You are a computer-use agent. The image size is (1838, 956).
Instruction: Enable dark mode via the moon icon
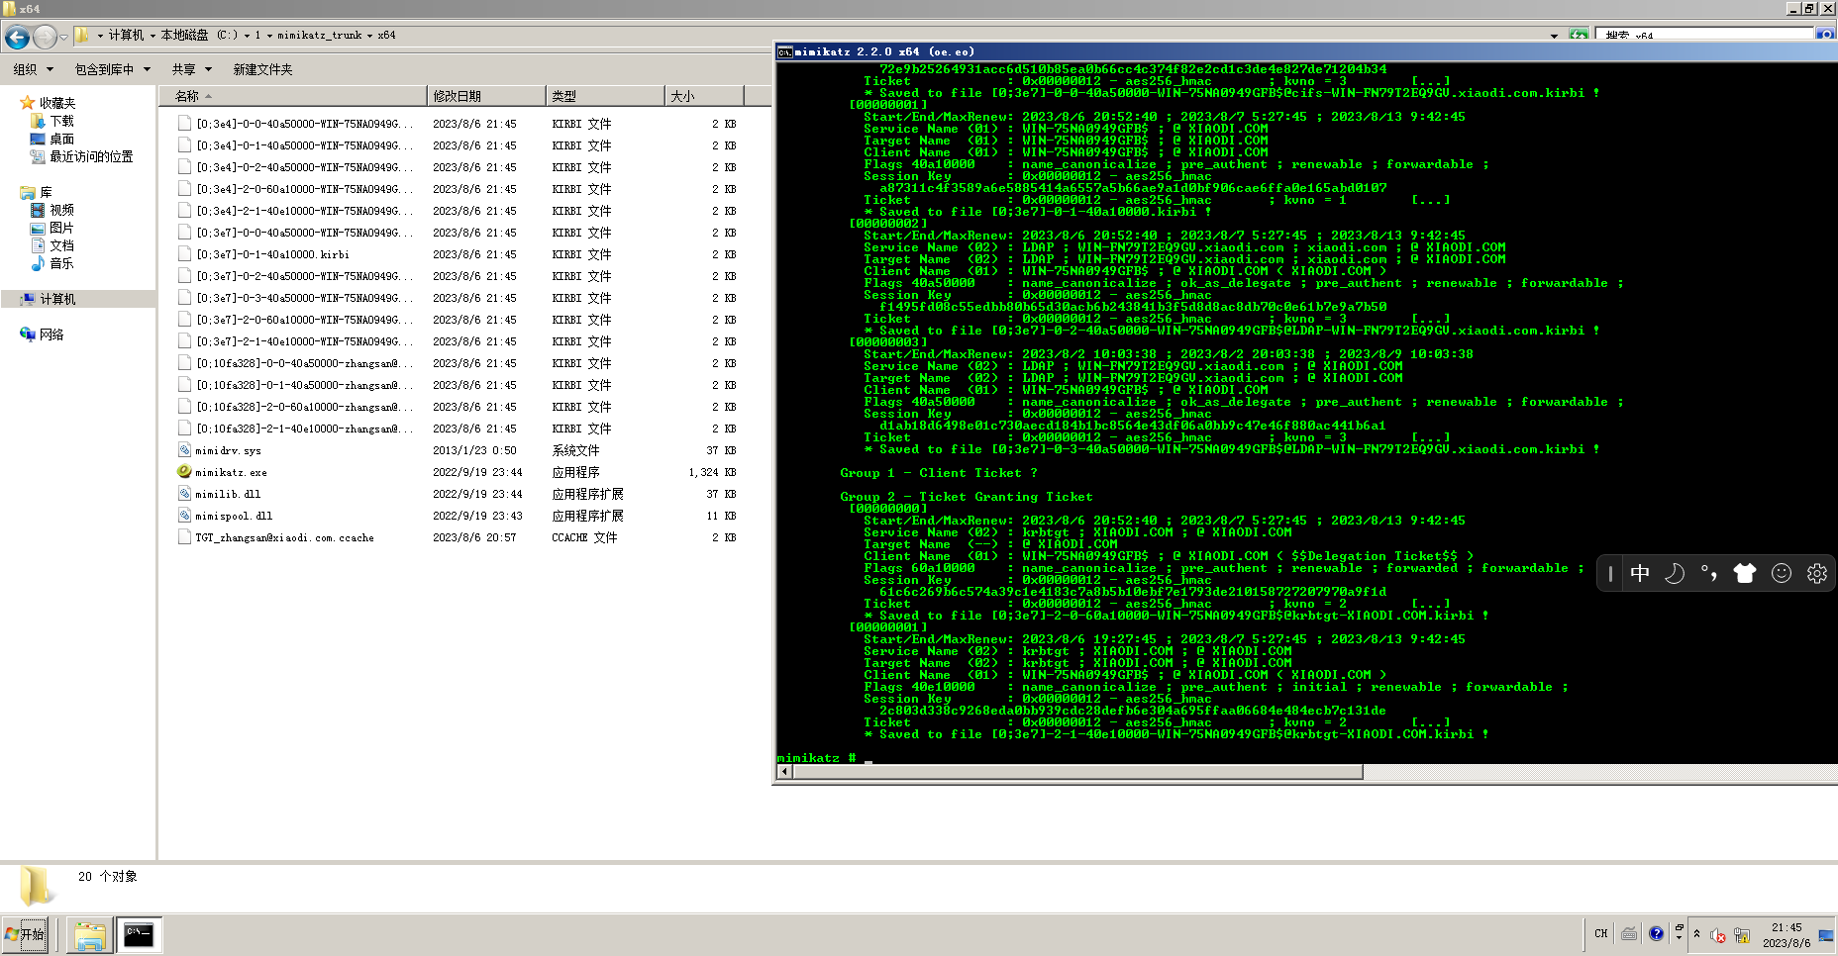[1674, 573]
